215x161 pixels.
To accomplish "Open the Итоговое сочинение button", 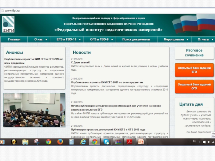I will (x=194, y=53).
